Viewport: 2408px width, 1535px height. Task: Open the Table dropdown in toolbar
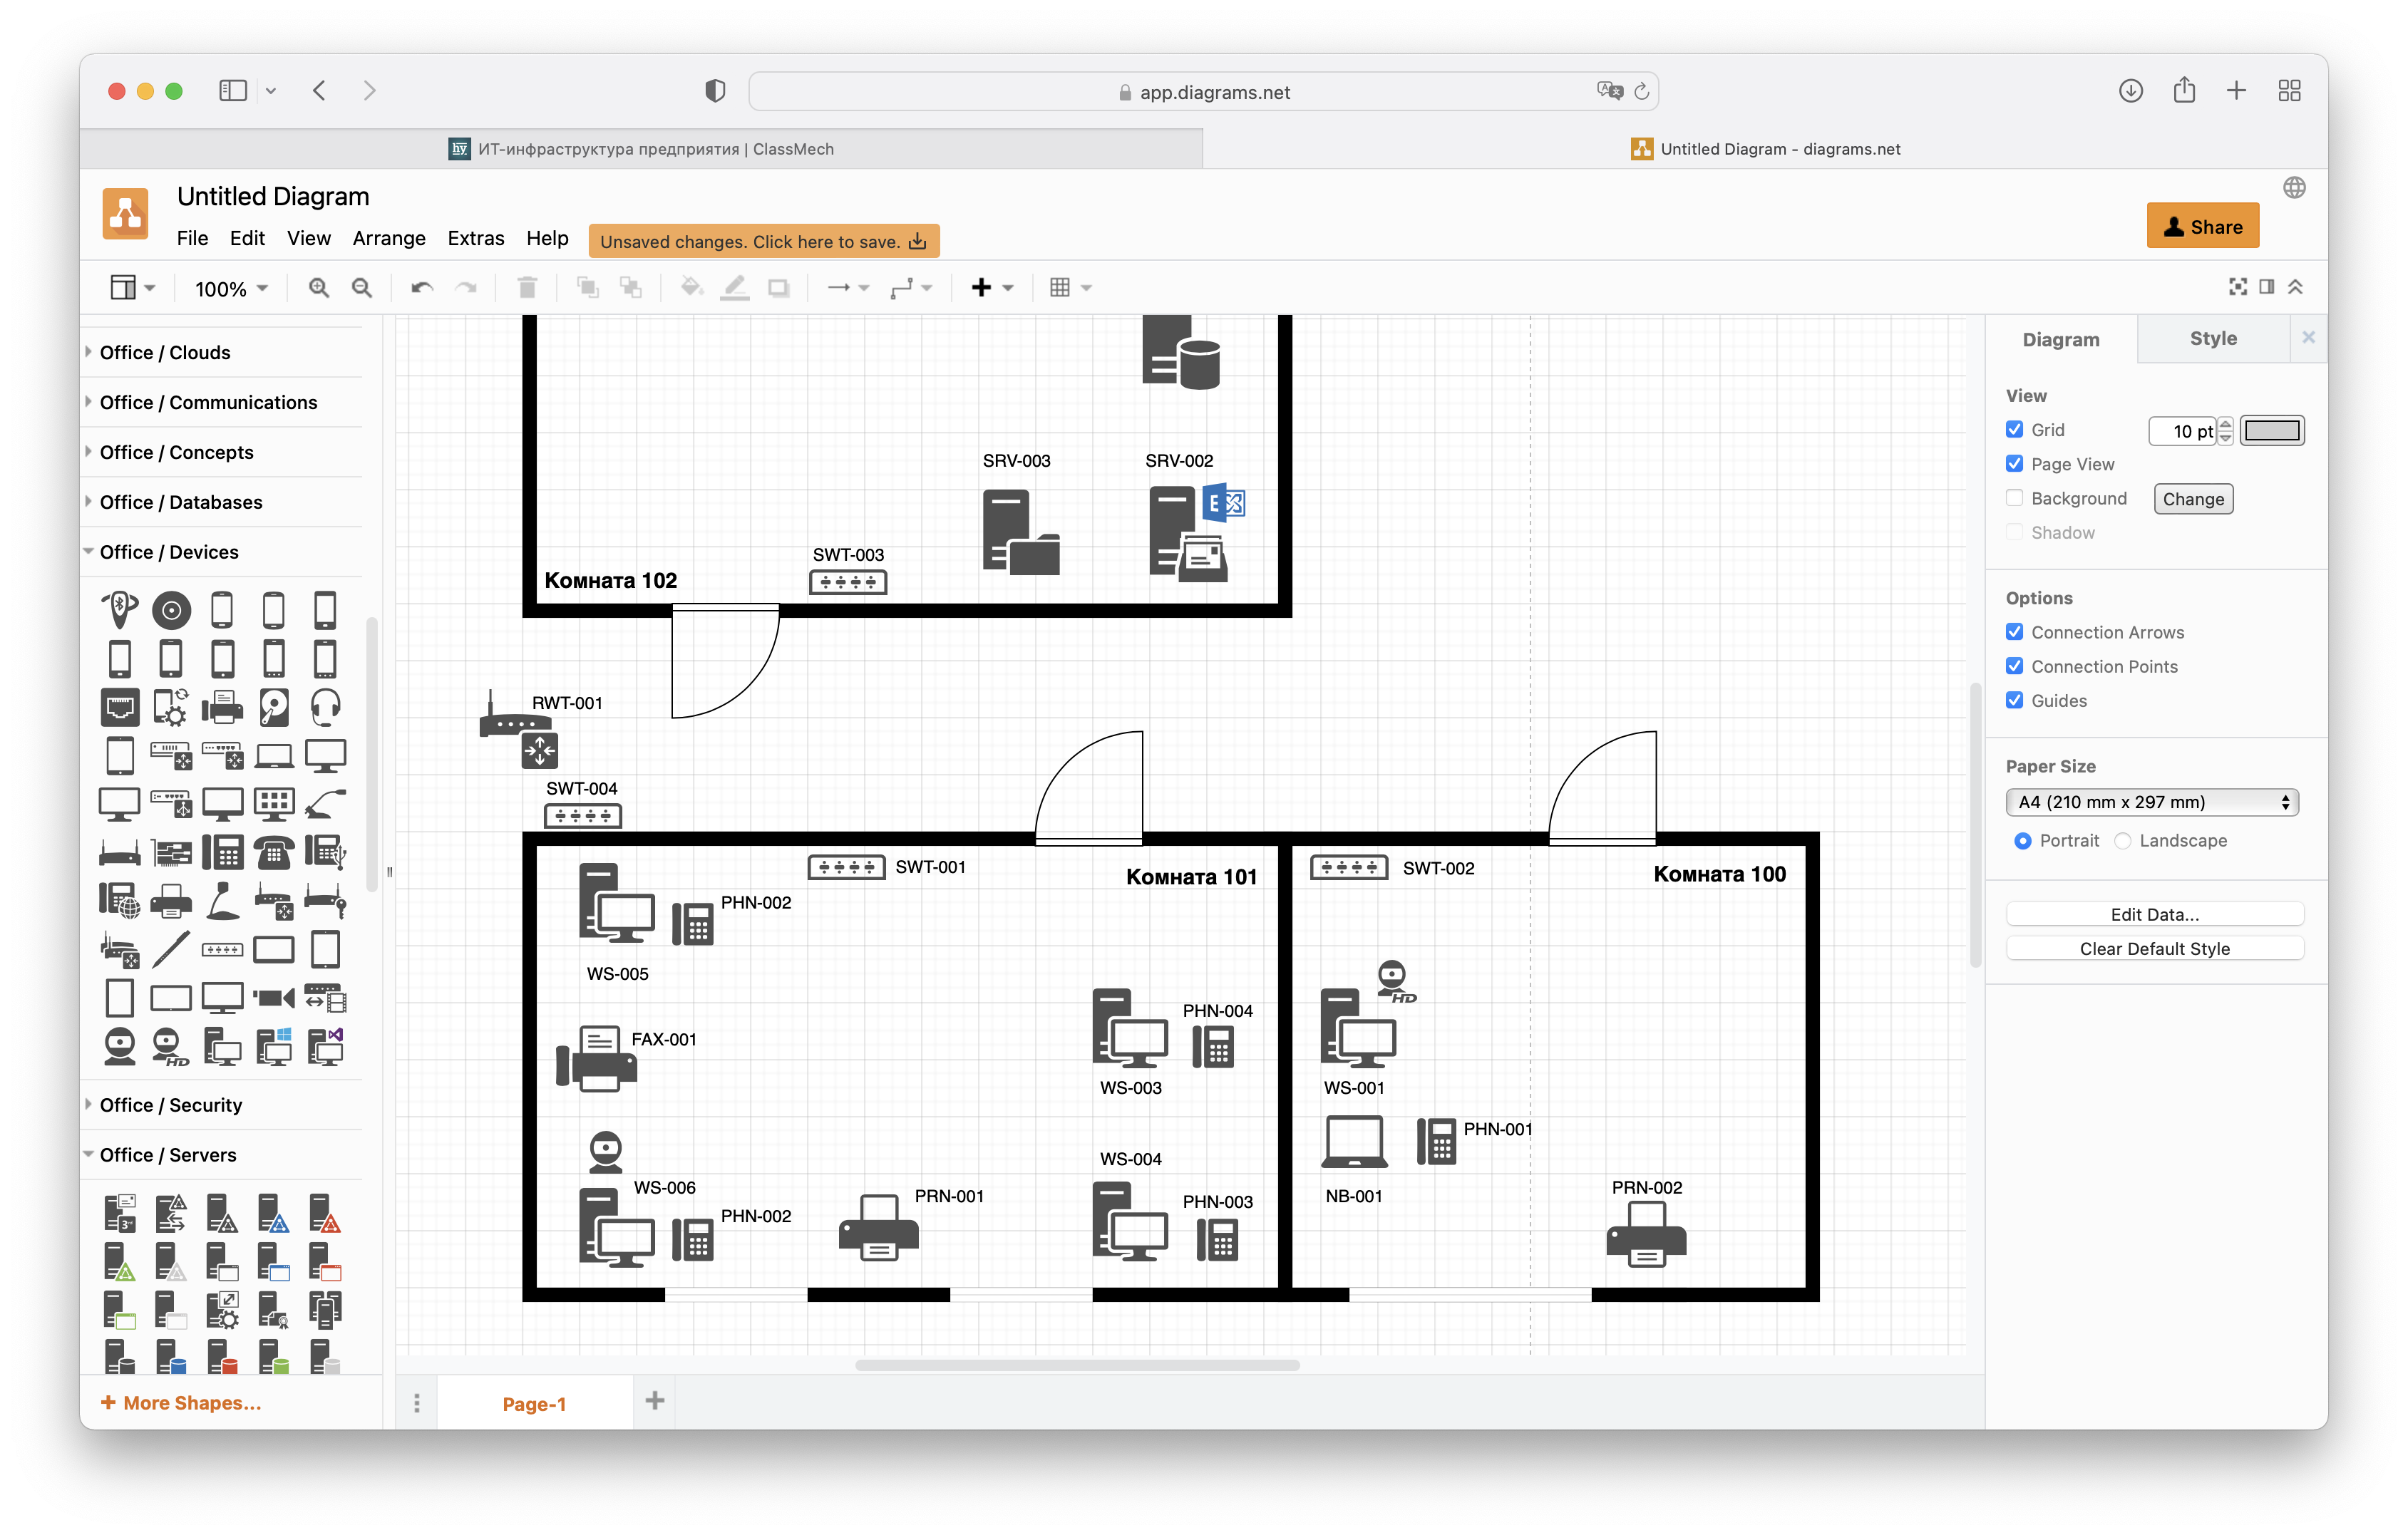tap(1070, 288)
